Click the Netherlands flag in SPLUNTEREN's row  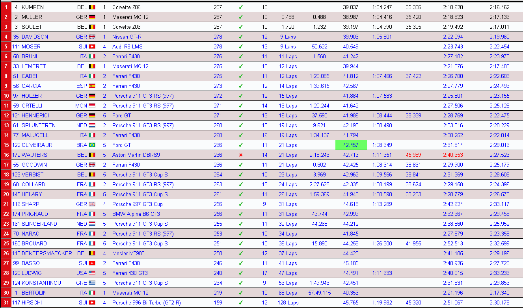pyautogui.click(x=92, y=125)
